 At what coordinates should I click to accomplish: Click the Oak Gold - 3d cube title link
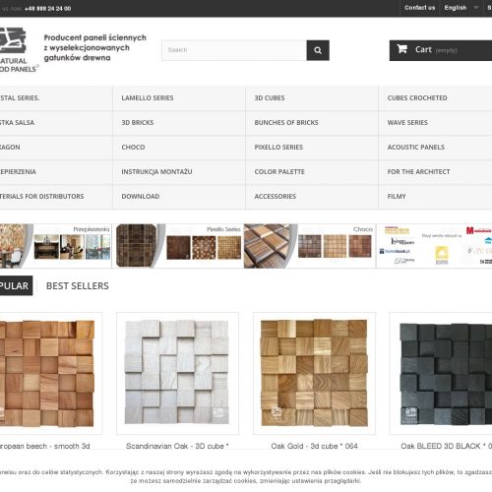(x=314, y=446)
